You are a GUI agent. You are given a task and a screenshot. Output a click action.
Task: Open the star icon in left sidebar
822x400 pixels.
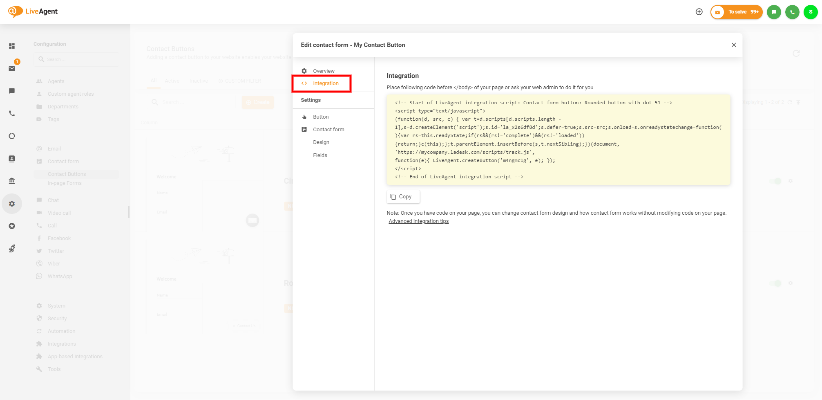(12, 226)
